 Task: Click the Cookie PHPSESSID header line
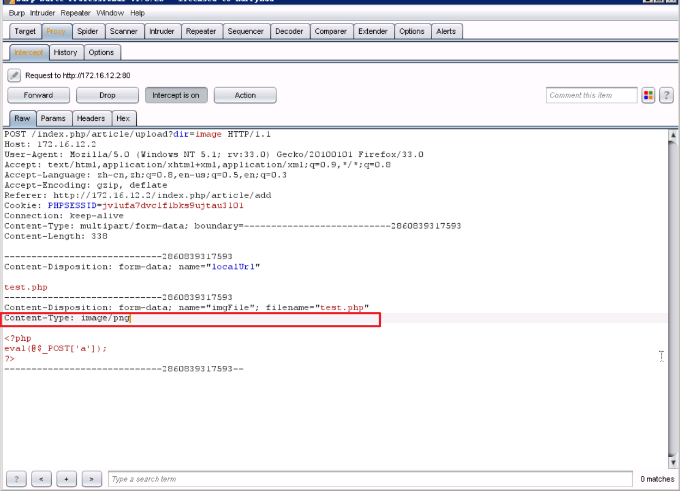[x=124, y=206]
